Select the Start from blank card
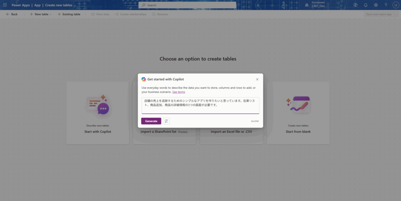 click(298, 113)
